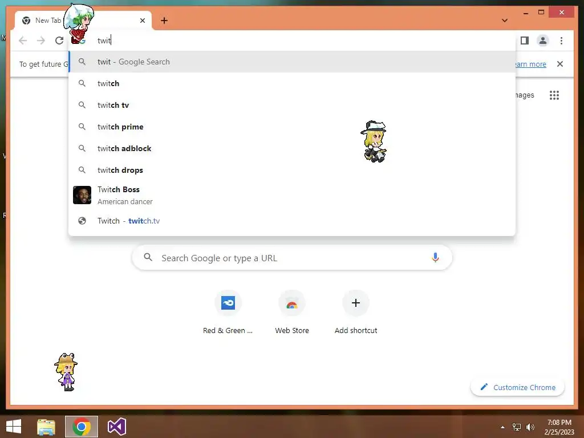Show hidden tray icons with the up arrow

[x=502, y=427]
